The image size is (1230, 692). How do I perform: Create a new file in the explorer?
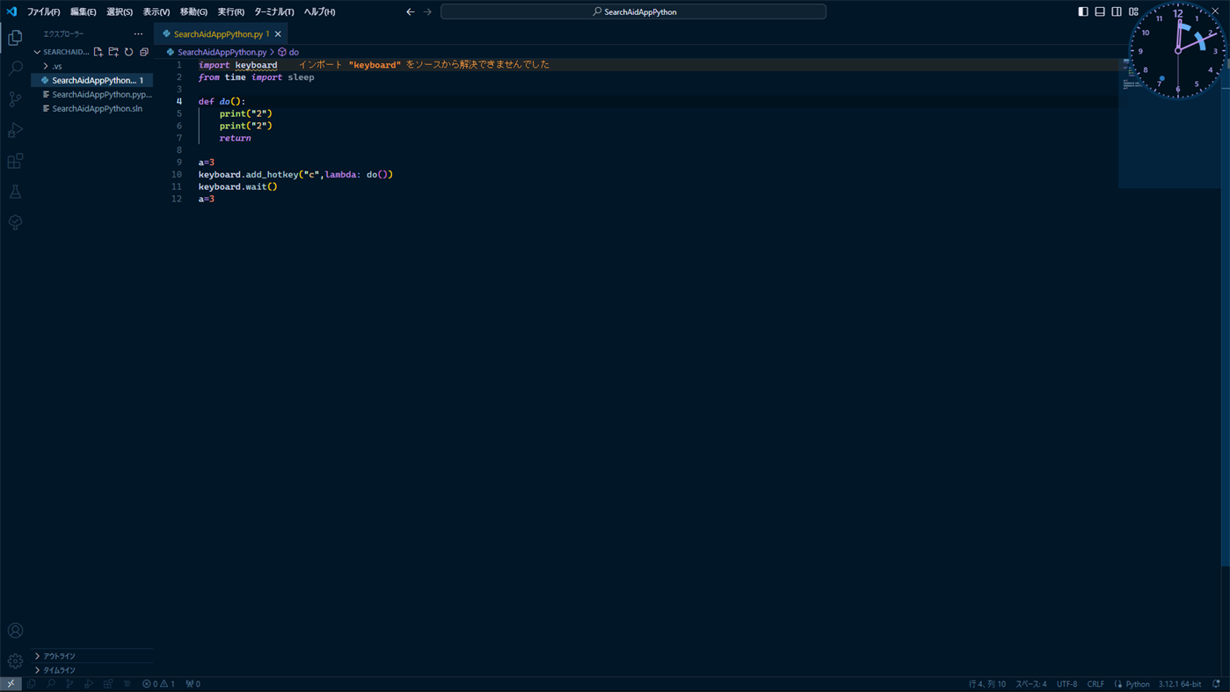(98, 52)
